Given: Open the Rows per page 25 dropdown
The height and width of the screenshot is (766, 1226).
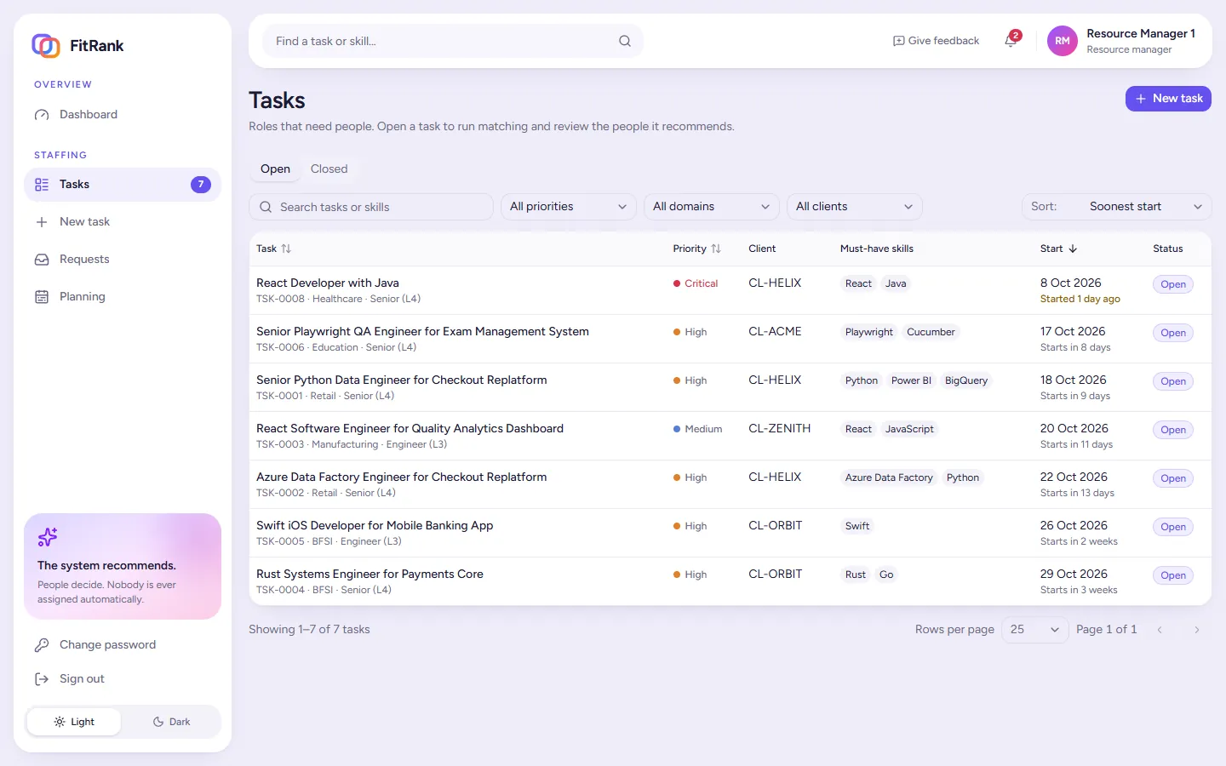Looking at the screenshot, I should tap(1035, 630).
